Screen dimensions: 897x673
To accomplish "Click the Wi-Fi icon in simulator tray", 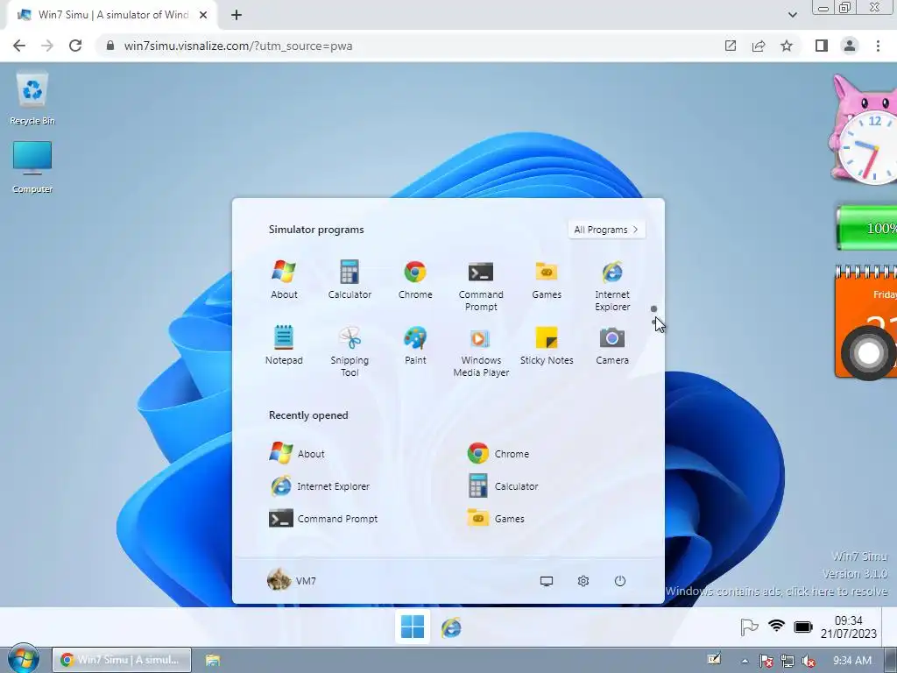I will coord(776,626).
